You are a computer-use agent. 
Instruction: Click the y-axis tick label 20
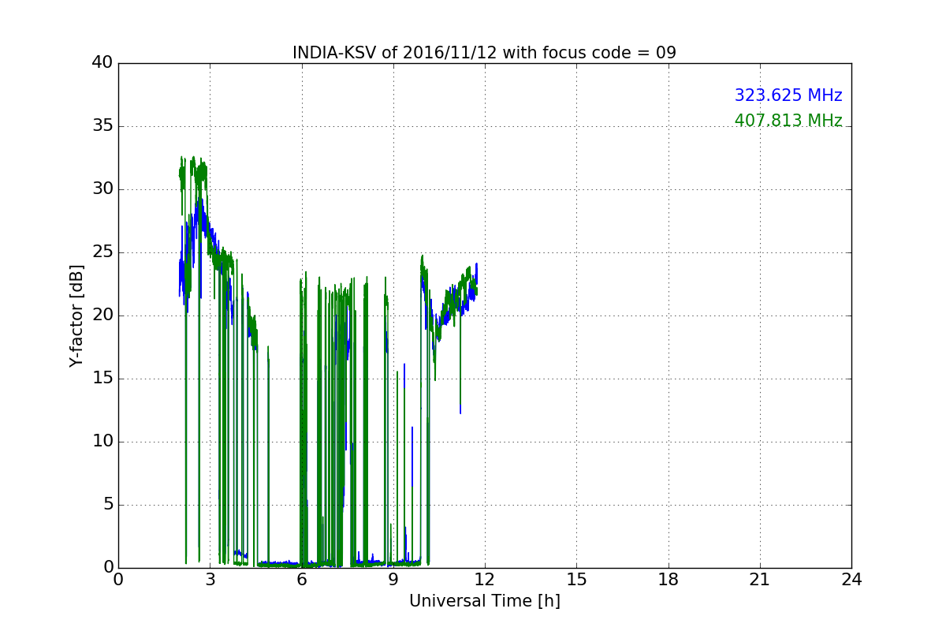coord(102,315)
